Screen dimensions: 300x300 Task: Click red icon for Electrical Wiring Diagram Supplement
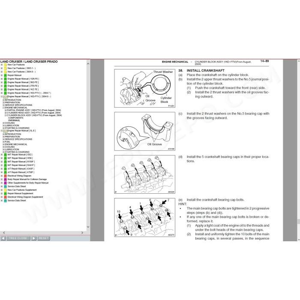click(5, 197)
